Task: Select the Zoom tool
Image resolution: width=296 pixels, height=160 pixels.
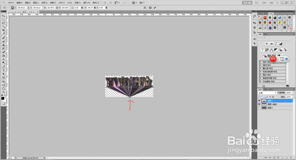Action: [x=4, y=92]
